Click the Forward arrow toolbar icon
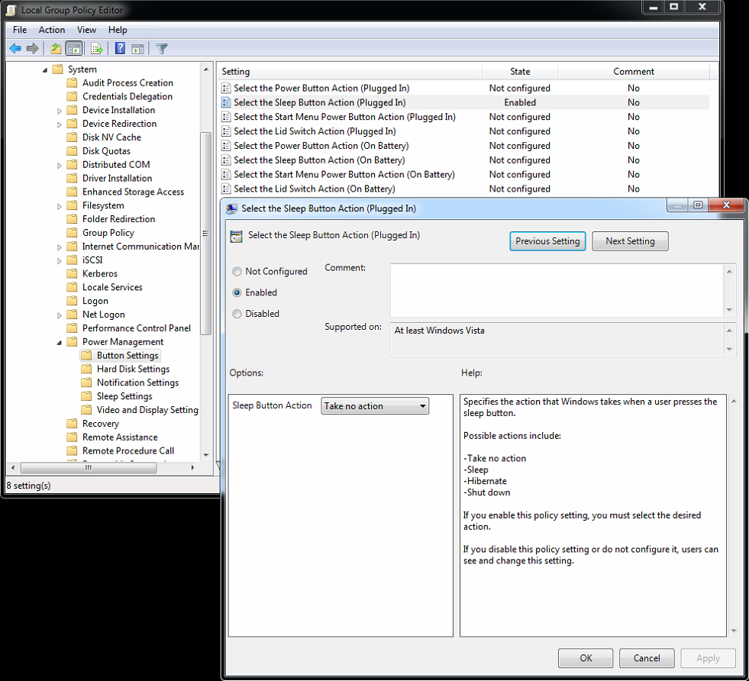Screen dimensions: 749x681 [33, 48]
